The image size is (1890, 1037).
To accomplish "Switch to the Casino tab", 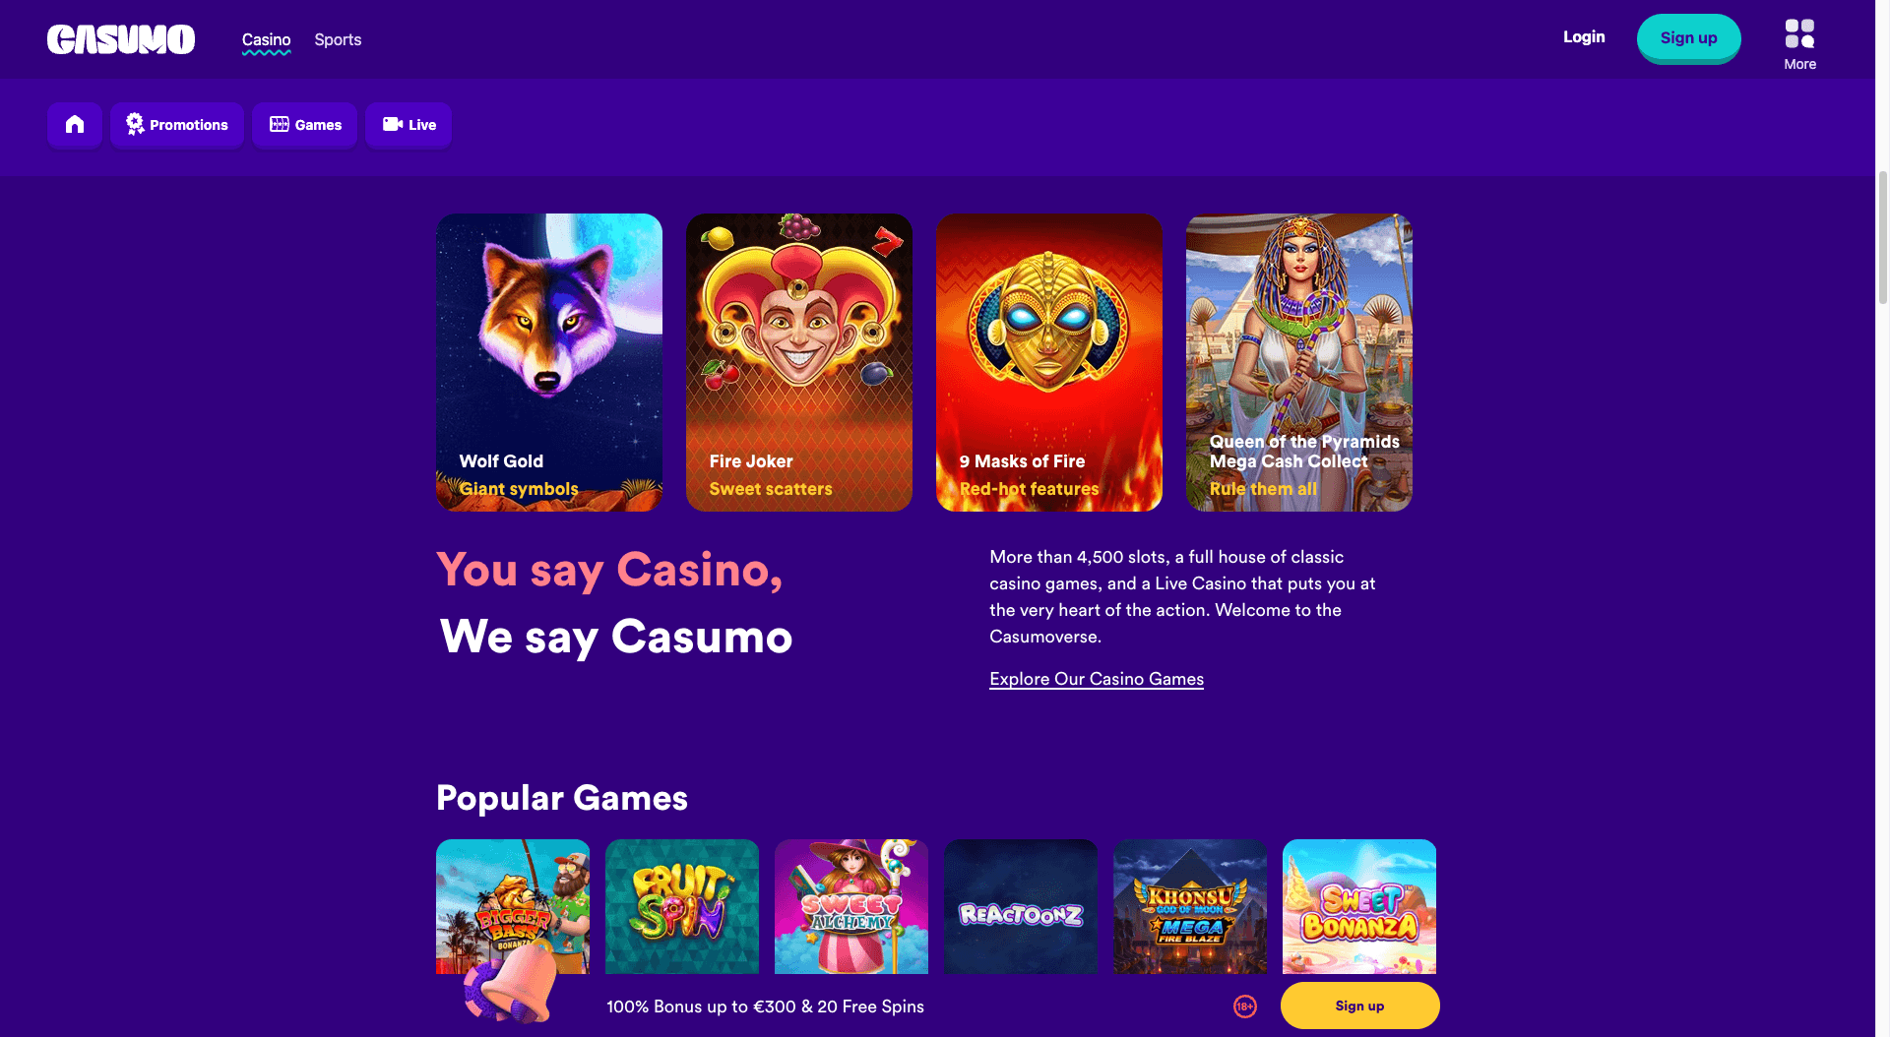I will point(266,40).
